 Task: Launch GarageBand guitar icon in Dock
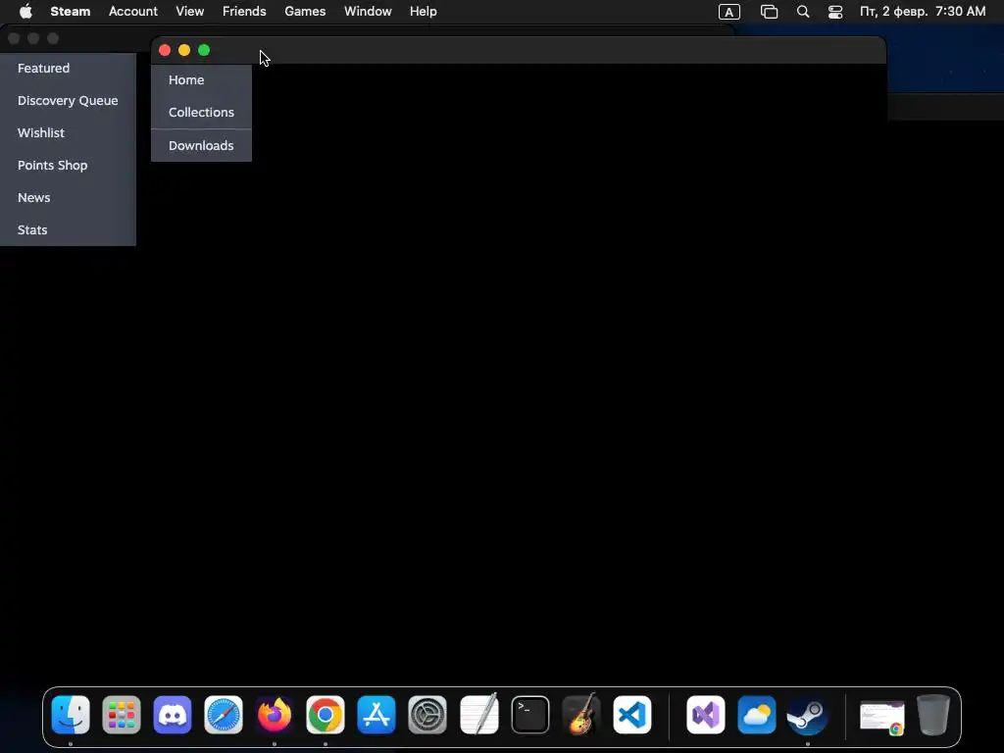(x=580, y=715)
